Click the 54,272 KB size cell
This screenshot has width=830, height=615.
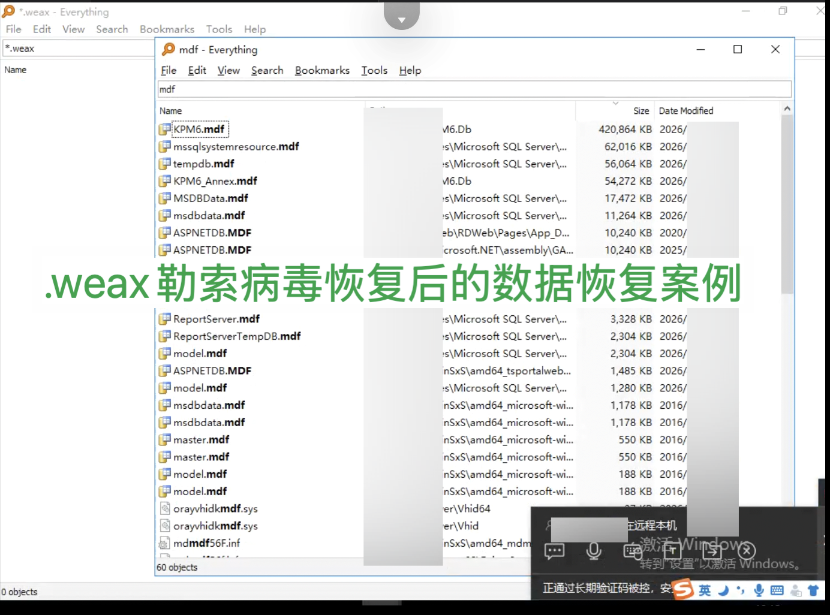click(x=628, y=181)
